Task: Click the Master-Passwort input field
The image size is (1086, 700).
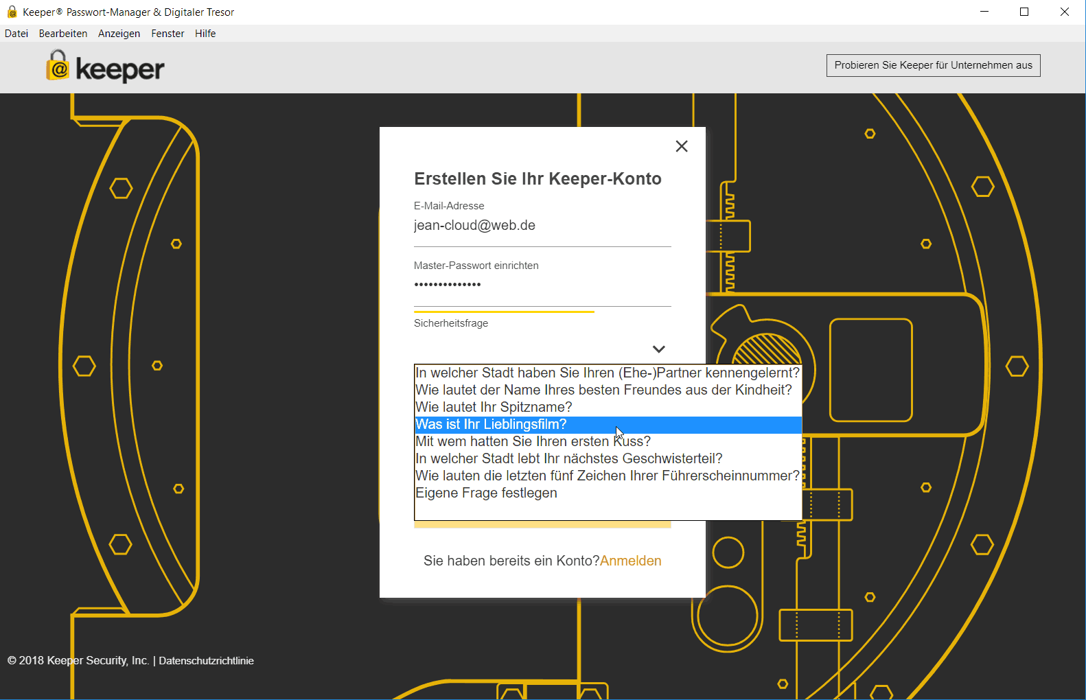Action: (x=542, y=285)
